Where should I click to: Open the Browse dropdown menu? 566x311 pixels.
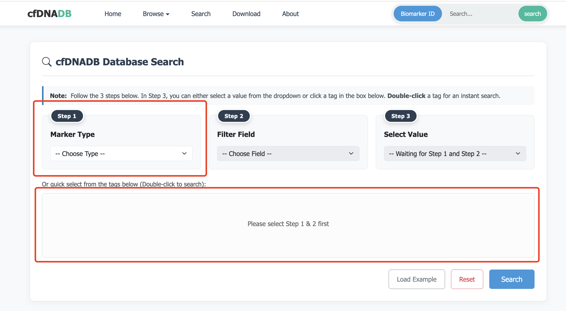click(156, 14)
